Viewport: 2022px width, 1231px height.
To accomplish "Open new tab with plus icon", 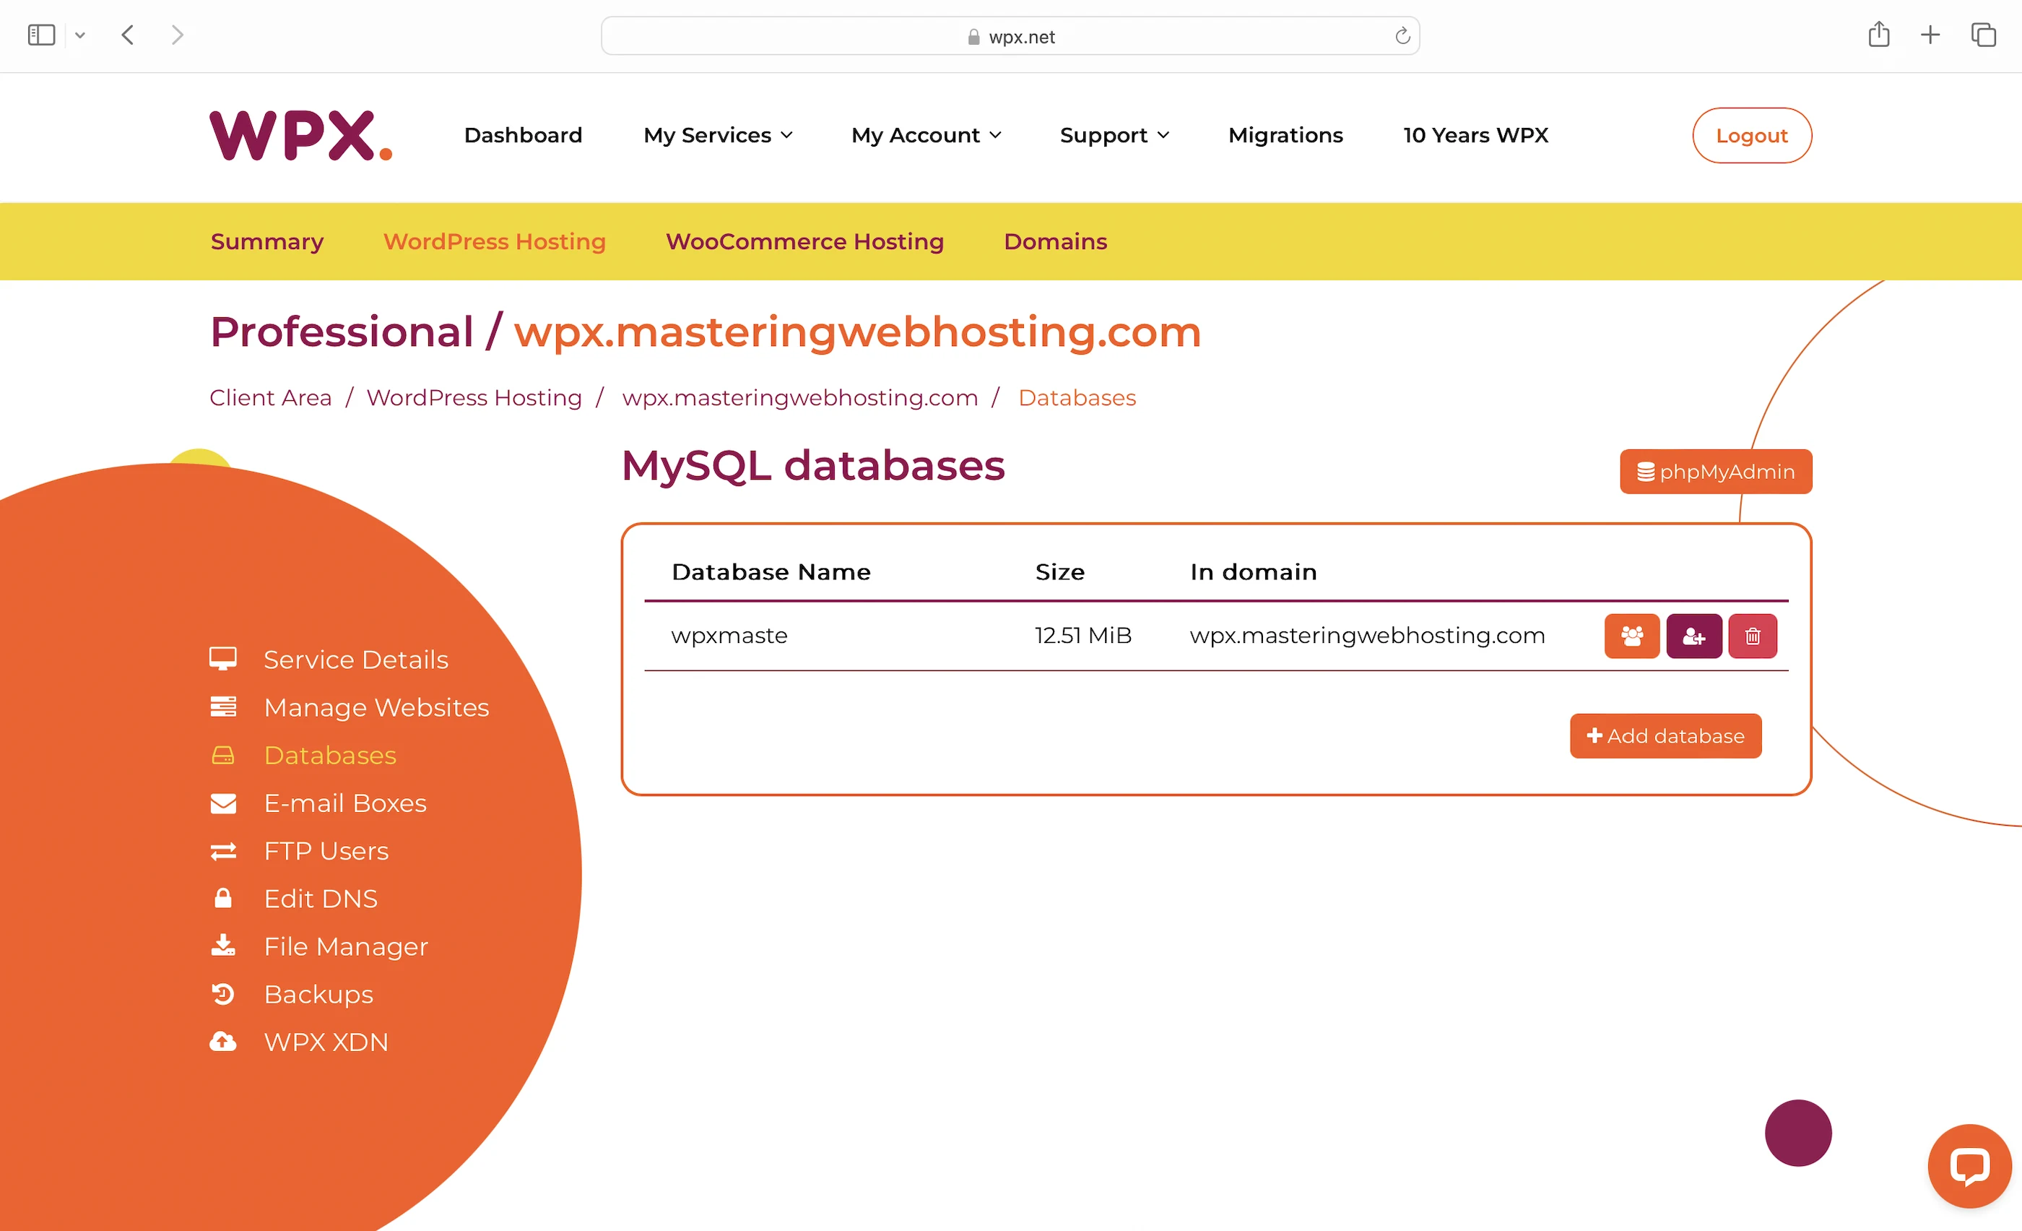I will 1930,35.
